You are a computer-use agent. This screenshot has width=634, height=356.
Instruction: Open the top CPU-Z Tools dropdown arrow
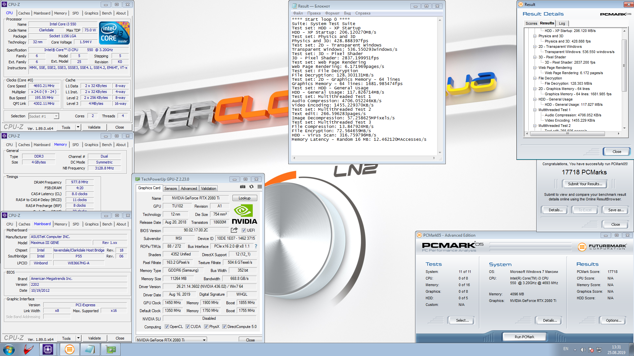[x=78, y=127]
